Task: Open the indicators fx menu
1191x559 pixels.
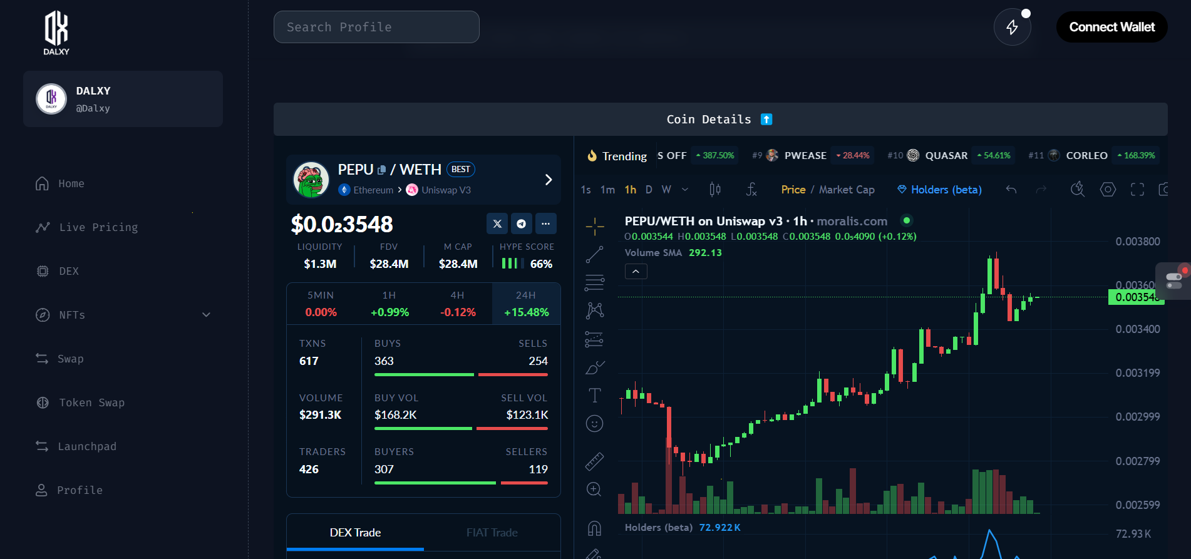Action: point(751,189)
